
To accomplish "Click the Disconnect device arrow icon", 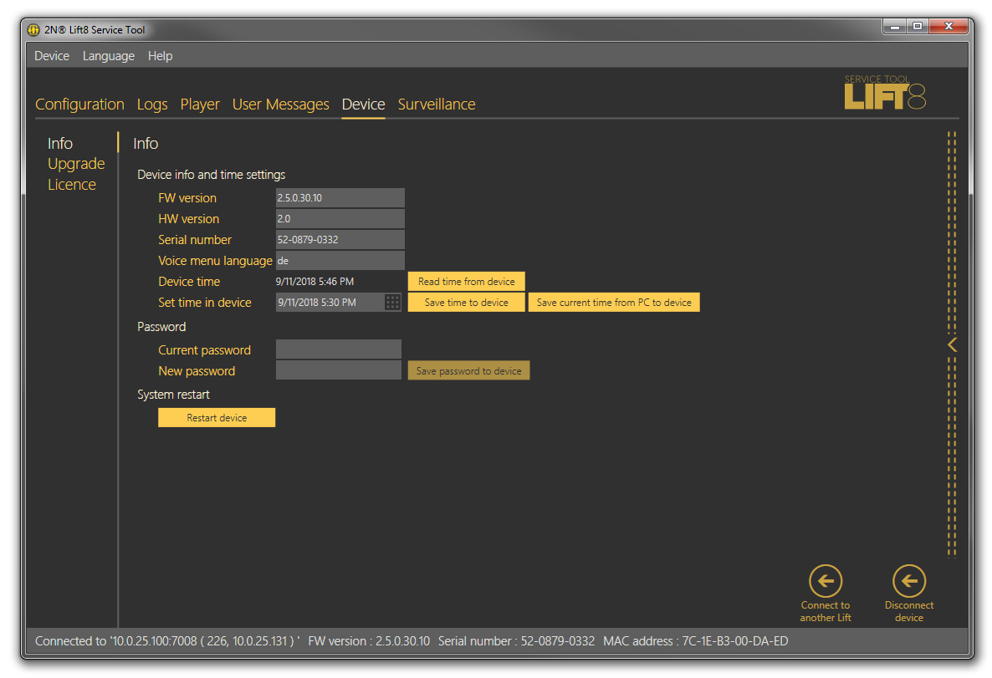I will click(908, 581).
